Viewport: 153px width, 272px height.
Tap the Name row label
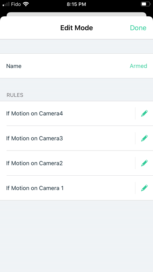tap(14, 66)
